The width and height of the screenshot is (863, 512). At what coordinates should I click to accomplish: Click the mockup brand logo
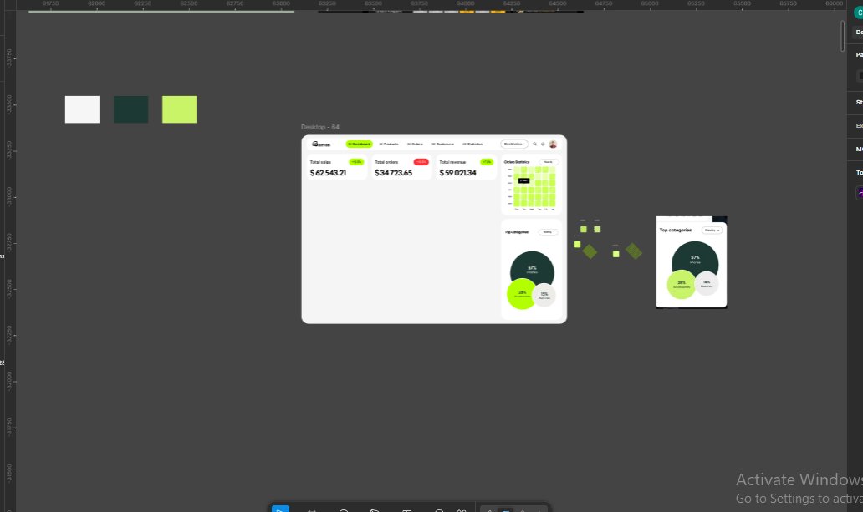pyautogui.click(x=321, y=144)
